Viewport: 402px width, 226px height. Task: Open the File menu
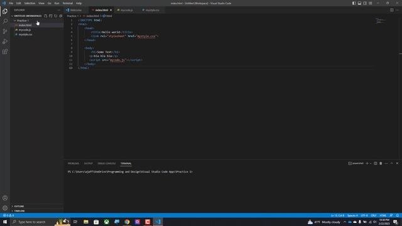pos(11,3)
